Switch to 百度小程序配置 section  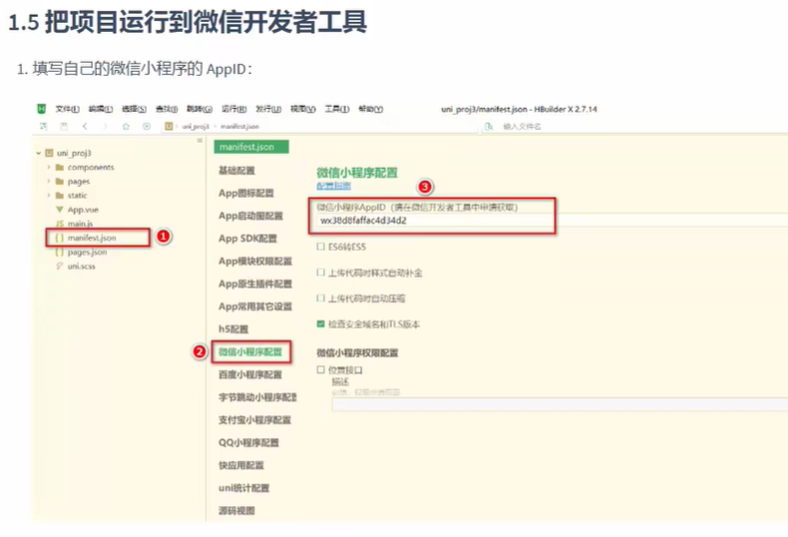[x=250, y=374]
